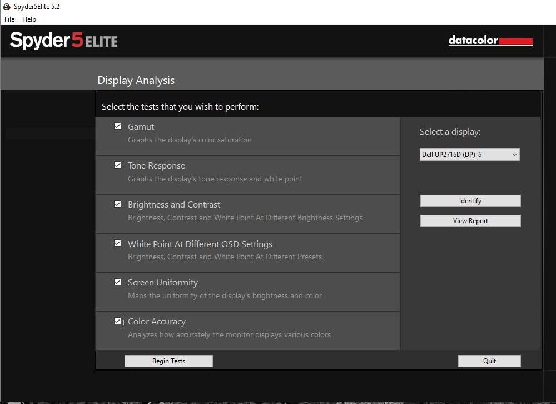This screenshot has width=556, height=404.
Task: Click the Identify button
Action: pyautogui.click(x=470, y=201)
